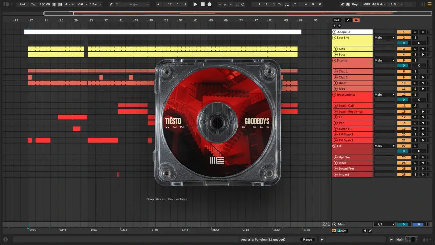The height and width of the screenshot is (245, 435).
Task: Click Pause for analysis
Action: pos(308,239)
